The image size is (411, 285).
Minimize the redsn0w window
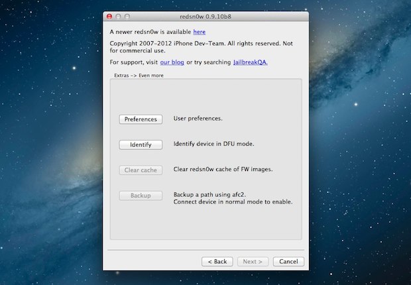click(118, 17)
